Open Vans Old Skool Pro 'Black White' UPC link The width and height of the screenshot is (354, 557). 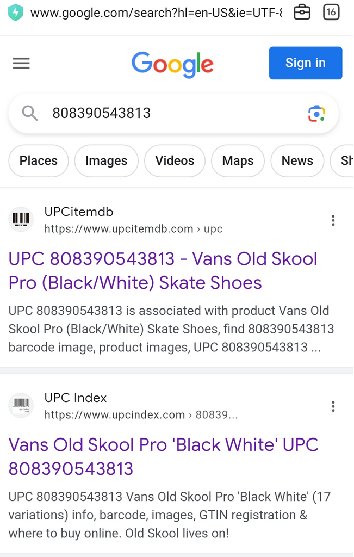click(x=163, y=456)
